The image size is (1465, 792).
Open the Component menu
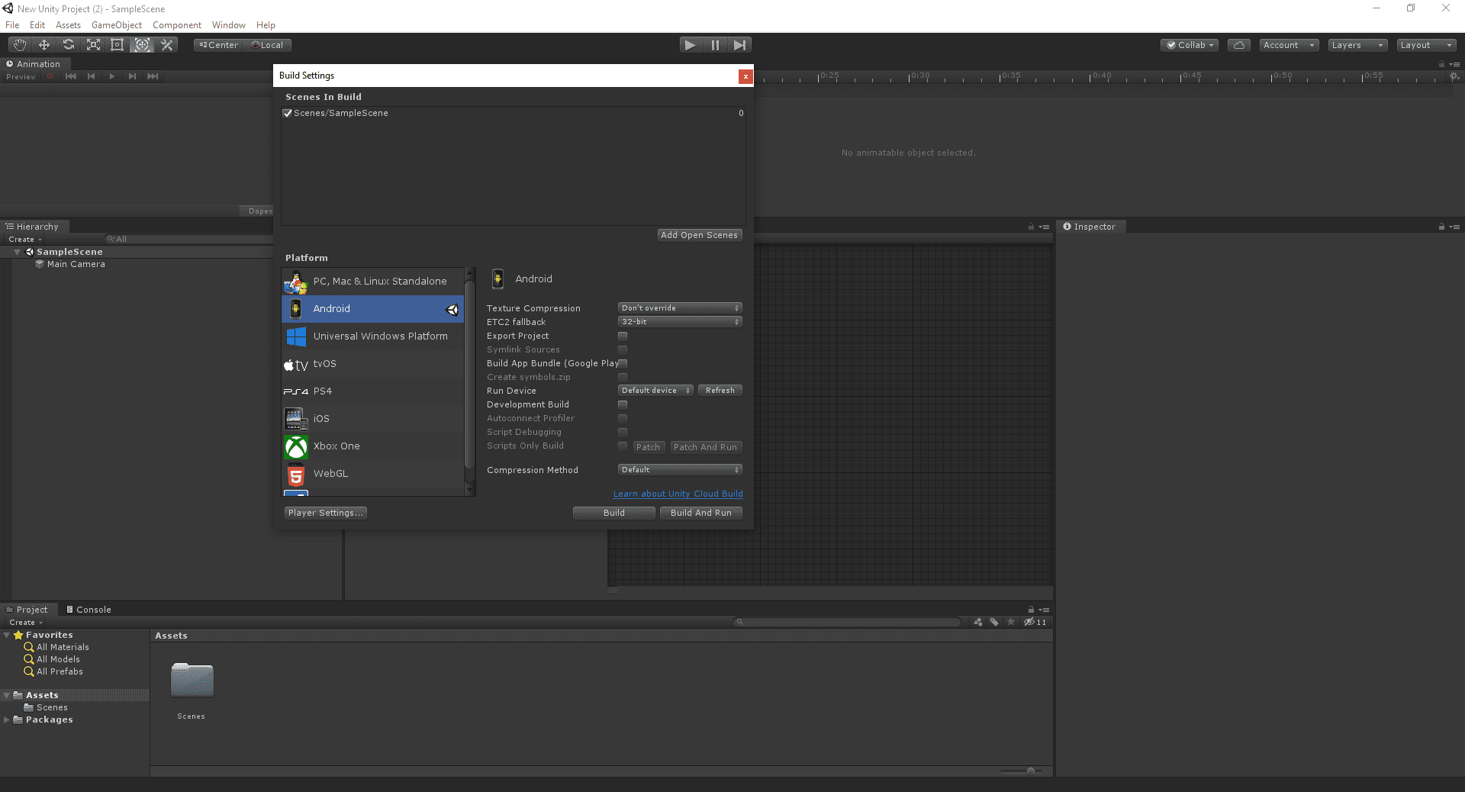pos(177,25)
